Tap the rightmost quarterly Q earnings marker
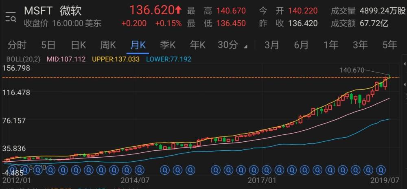This screenshot has width=407, height=189. click(x=381, y=170)
